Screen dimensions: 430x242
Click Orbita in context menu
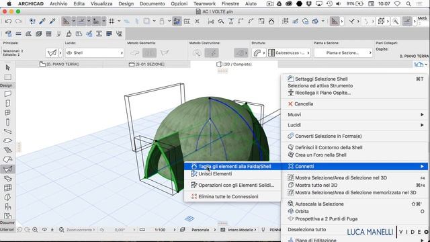pos(355,211)
